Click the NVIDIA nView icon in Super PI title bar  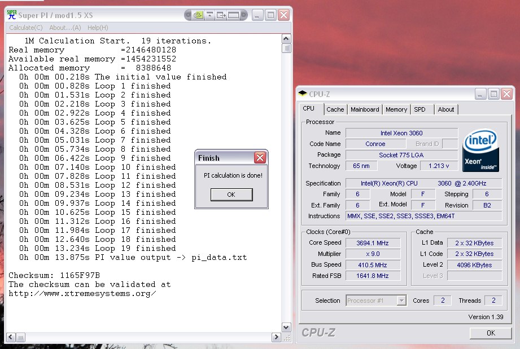[x=198, y=15]
